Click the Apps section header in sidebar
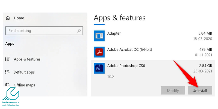218x109 pixels. click(10, 44)
